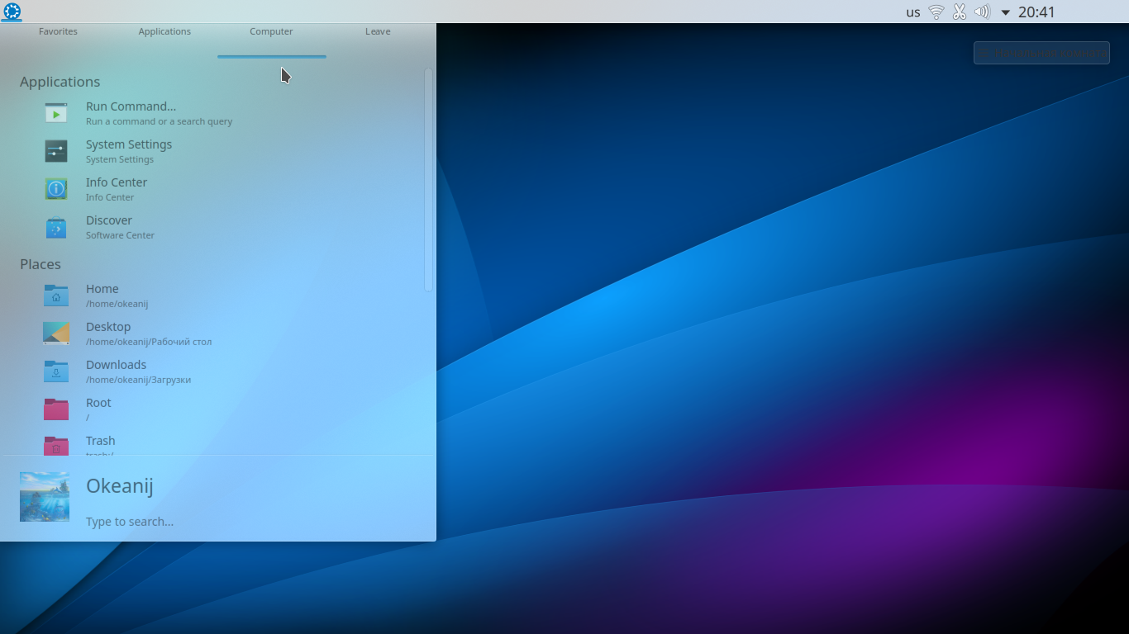1129x634 pixels.
Task: Switch to the Applications tab
Action: point(164,31)
